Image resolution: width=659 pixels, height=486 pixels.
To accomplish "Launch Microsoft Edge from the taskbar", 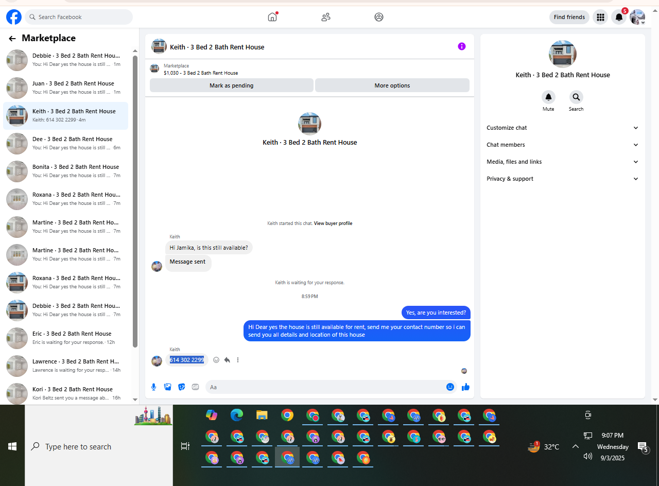I will click(237, 415).
